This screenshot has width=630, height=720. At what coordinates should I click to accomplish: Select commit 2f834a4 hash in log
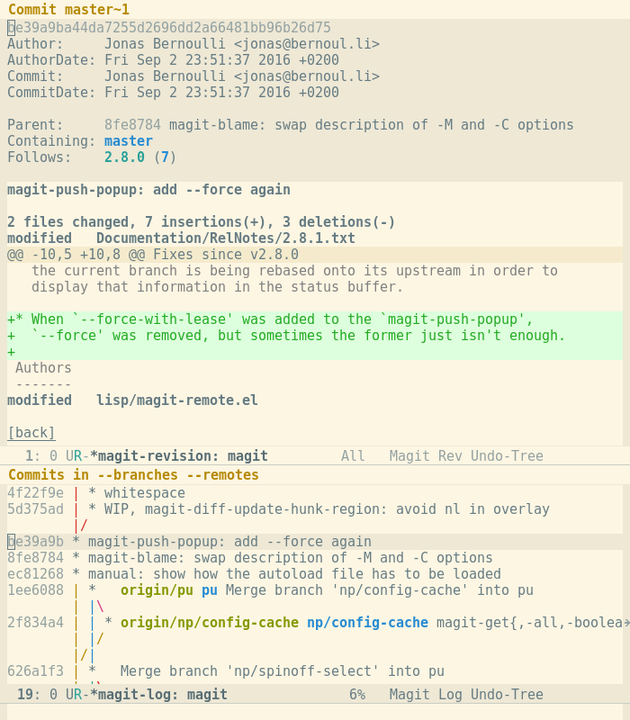[x=35, y=622]
